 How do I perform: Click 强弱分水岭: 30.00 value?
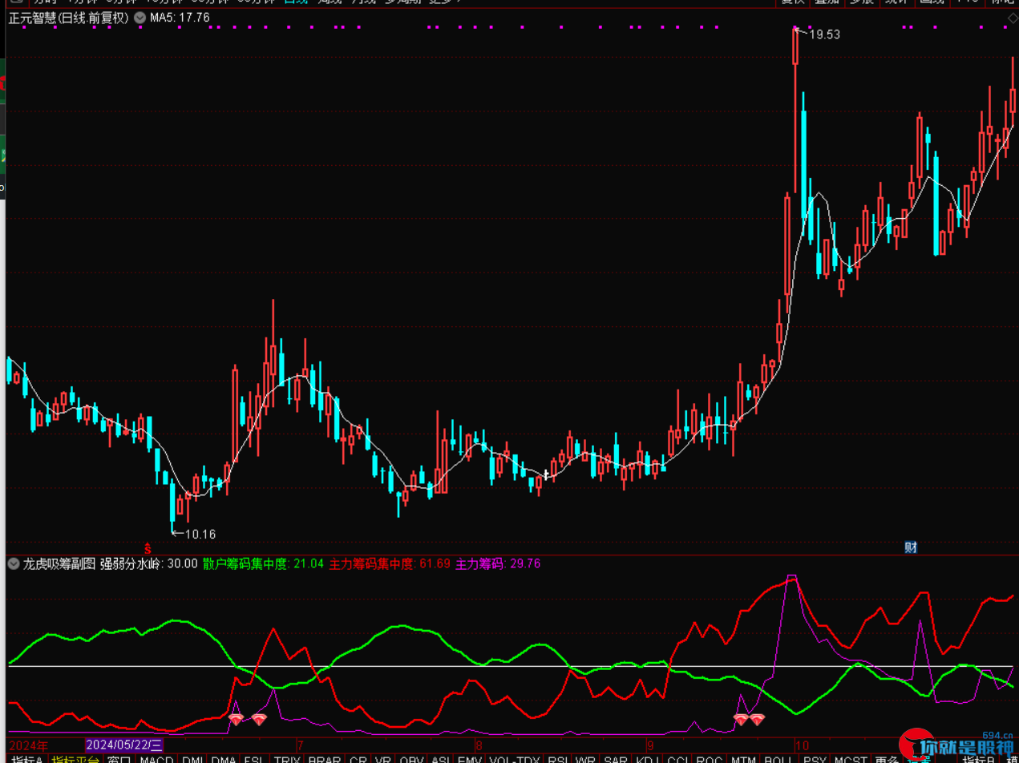point(148,563)
